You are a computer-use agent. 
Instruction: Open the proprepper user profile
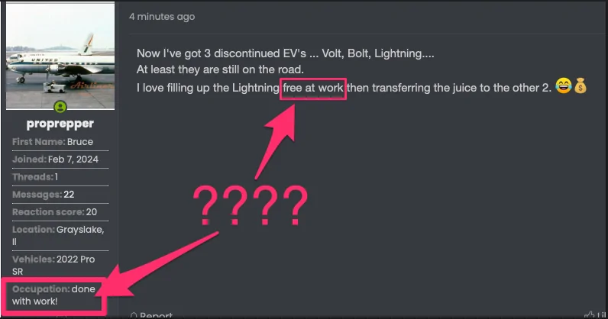pyautogui.click(x=60, y=124)
